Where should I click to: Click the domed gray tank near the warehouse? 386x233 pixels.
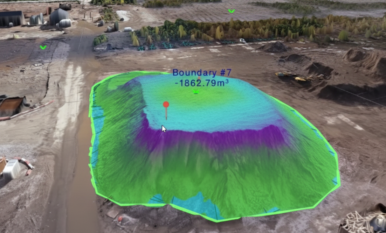click(59, 16)
